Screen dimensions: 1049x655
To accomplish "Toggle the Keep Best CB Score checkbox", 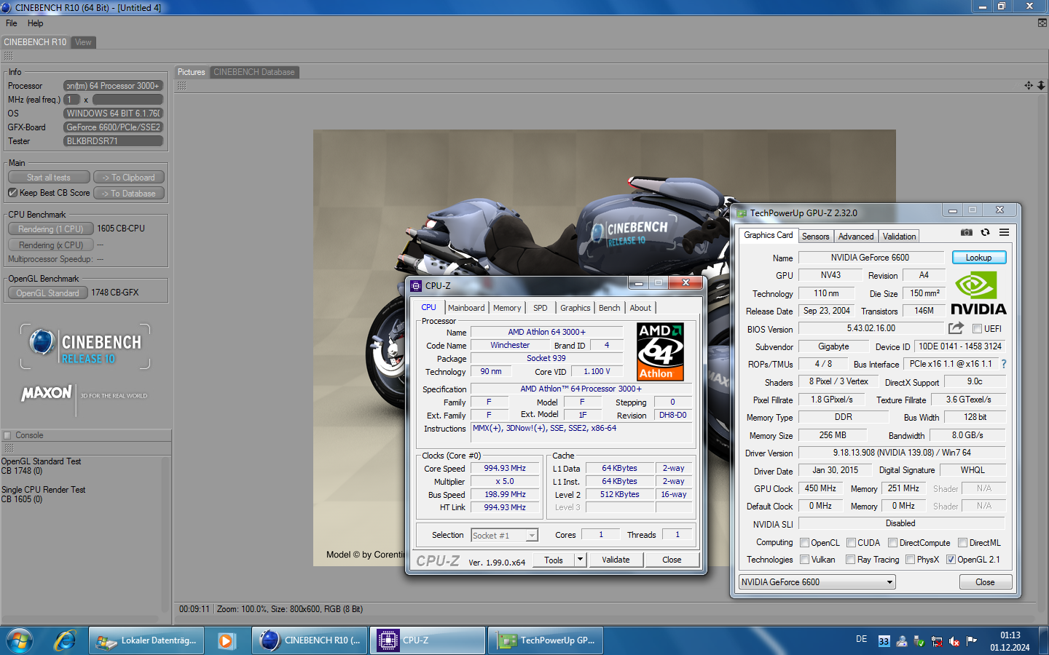I will point(12,193).
